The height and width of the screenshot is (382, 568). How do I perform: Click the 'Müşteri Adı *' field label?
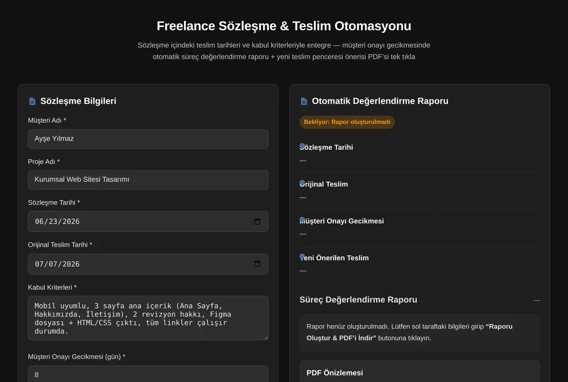tap(47, 120)
